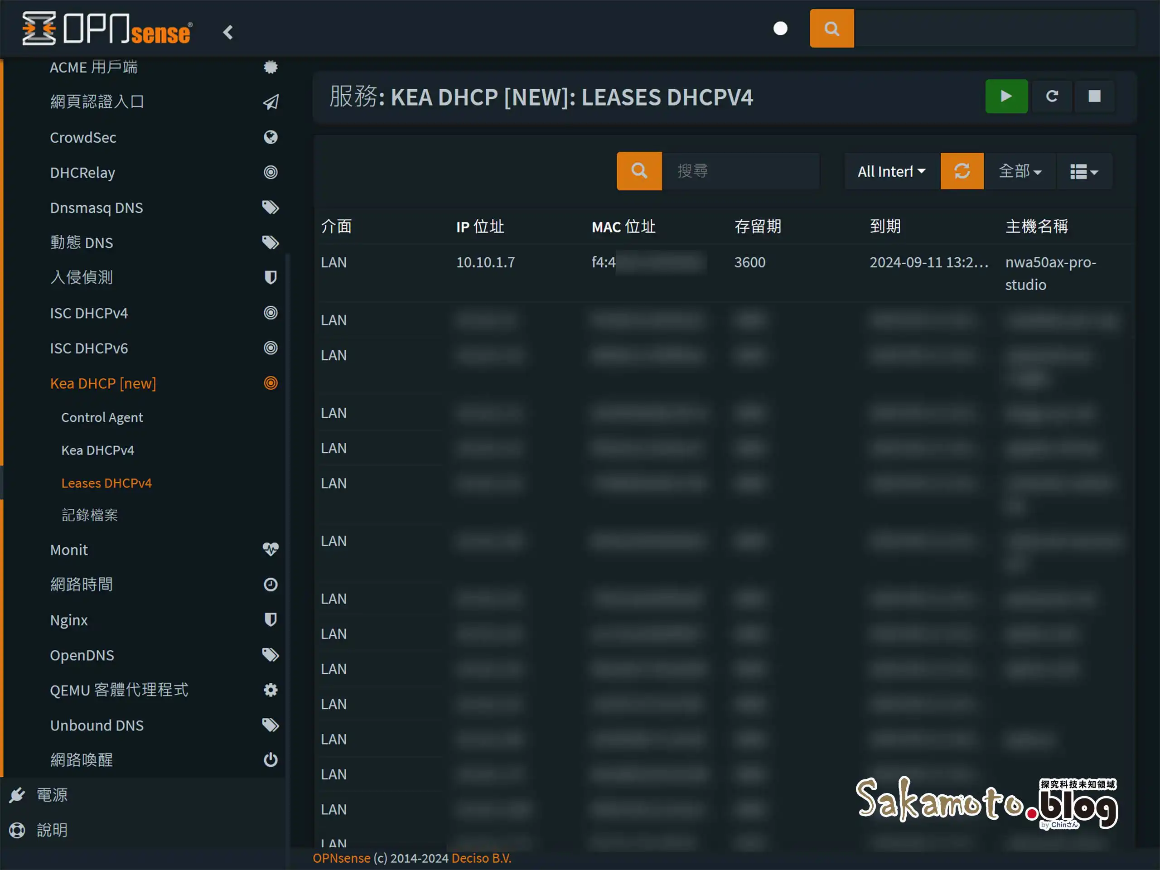
Task: Start the service with the green play button
Action: click(x=1006, y=97)
